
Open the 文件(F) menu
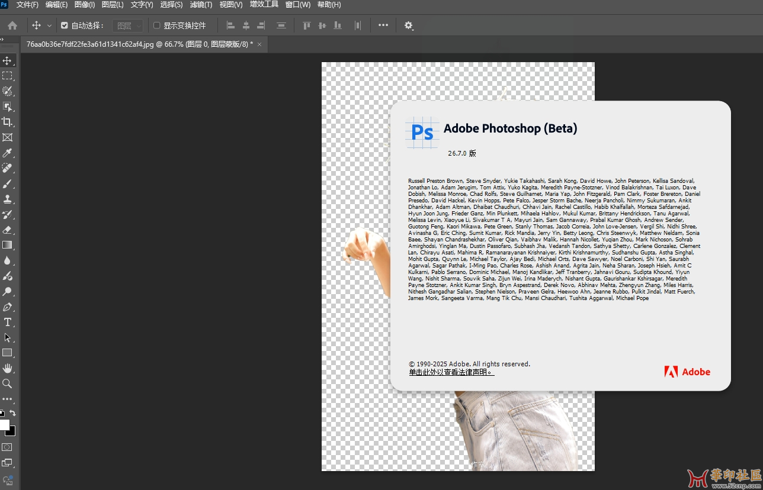tap(27, 5)
